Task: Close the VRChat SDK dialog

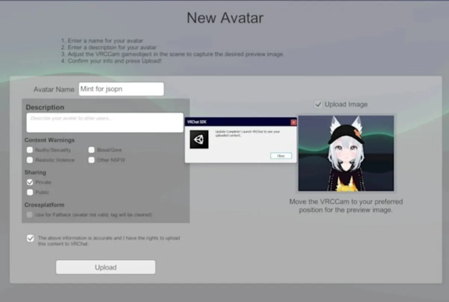Action: pos(293,122)
